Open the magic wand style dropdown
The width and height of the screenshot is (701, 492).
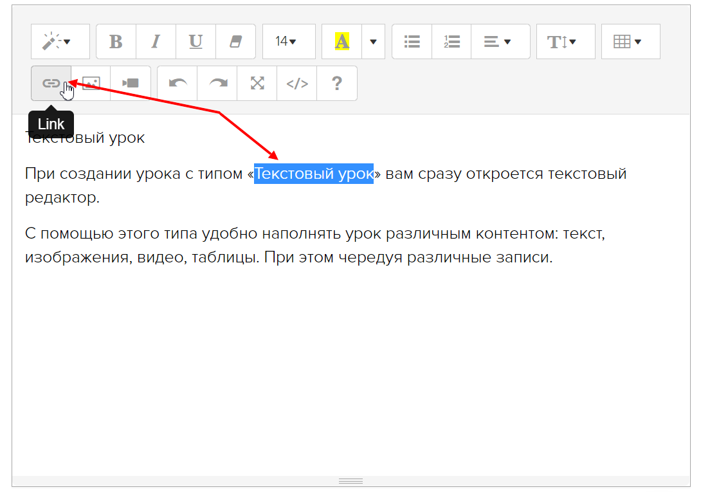pyautogui.click(x=60, y=42)
